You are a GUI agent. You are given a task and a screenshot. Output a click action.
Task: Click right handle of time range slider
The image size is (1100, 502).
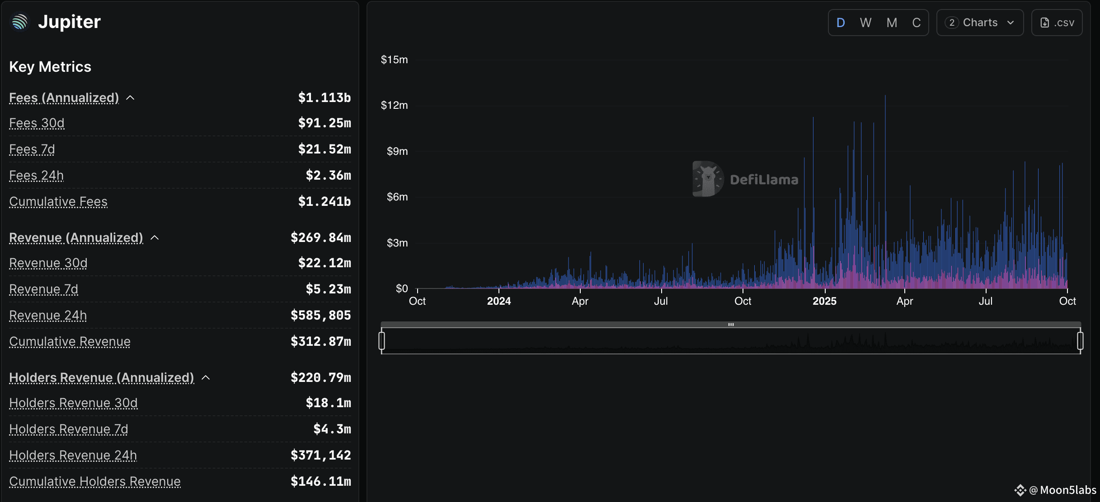pos(1080,341)
